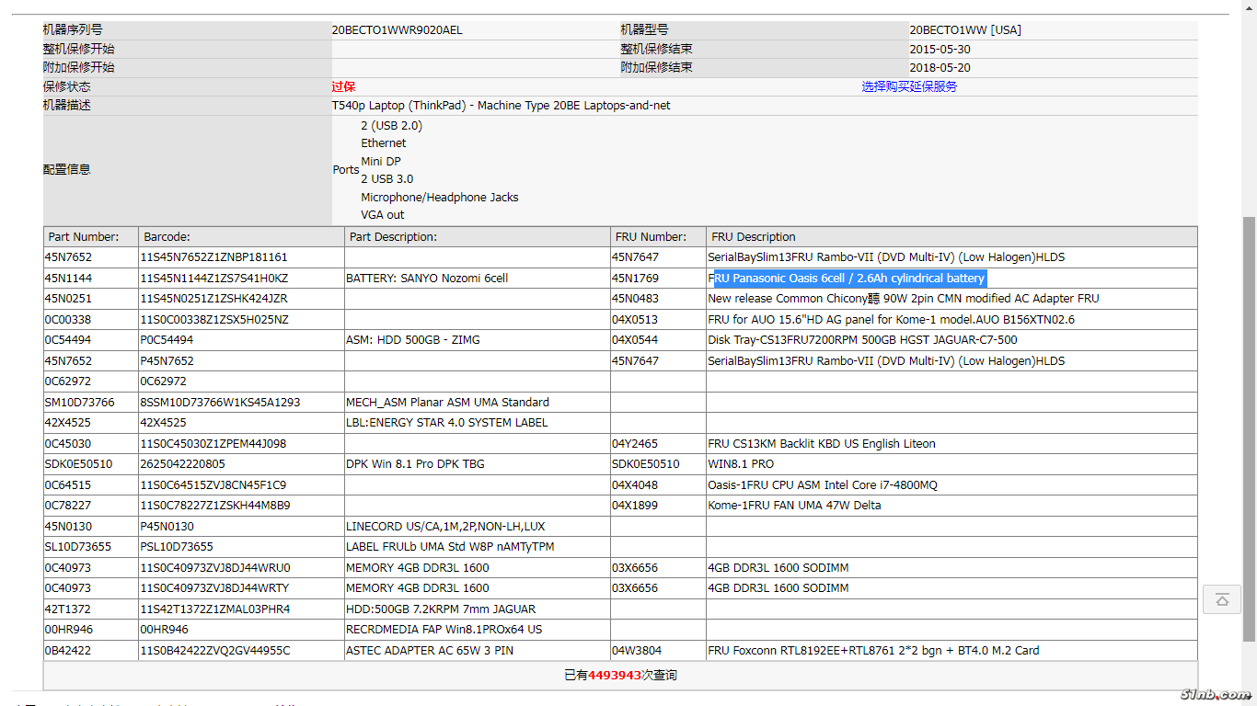The width and height of the screenshot is (1257, 706).
Task: Click the Intel Core i7-4800MQ description
Action: (822, 485)
